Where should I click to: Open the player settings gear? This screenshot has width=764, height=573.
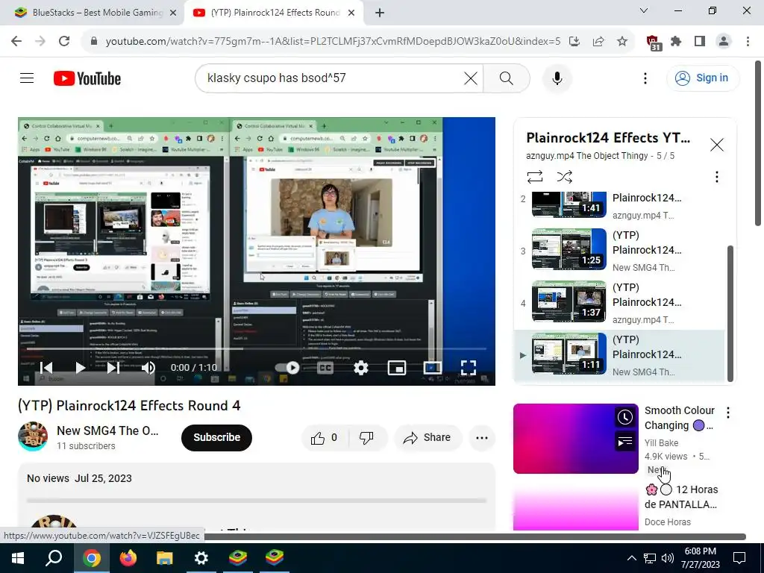coord(360,367)
